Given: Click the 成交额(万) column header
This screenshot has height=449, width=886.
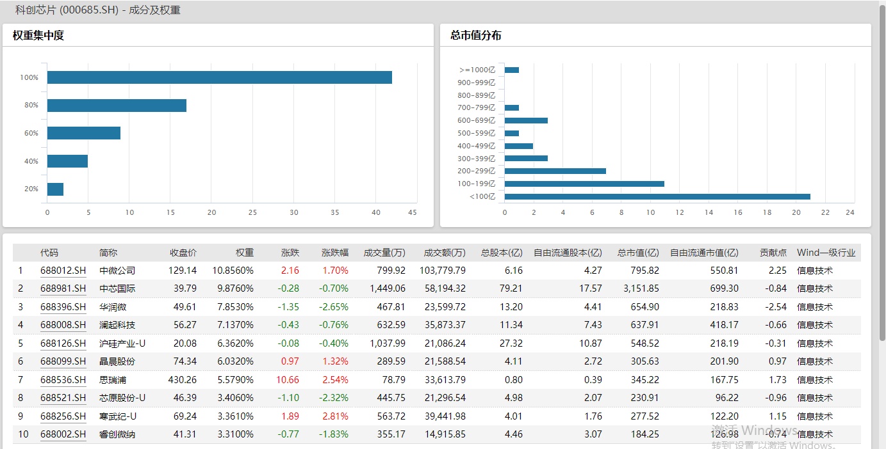Looking at the screenshot, I should (445, 253).
